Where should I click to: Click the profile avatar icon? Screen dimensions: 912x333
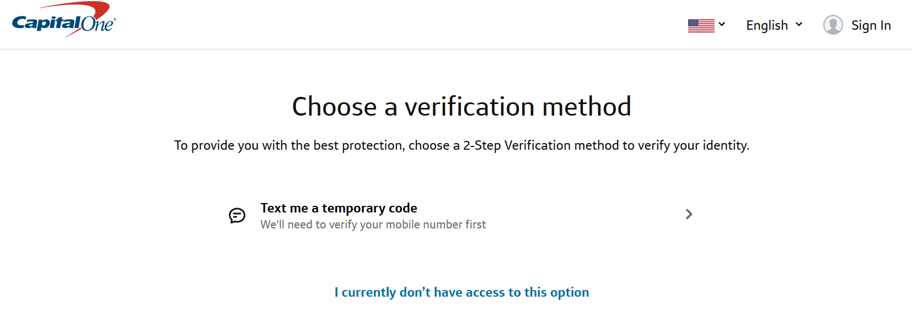(x=833, y=25)
